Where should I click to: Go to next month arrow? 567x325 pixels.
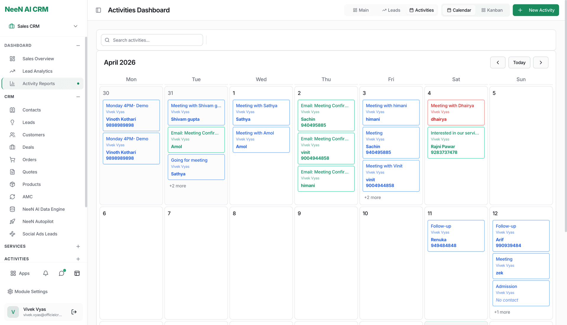pyautogui.click(x=540, y=63)
